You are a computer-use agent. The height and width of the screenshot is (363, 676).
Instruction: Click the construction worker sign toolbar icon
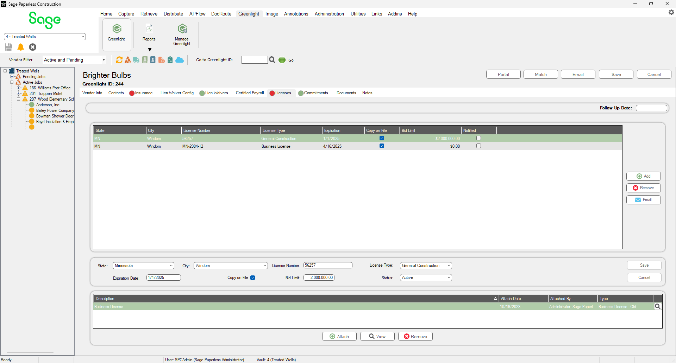pyautogui.click(x=128, y=60)
